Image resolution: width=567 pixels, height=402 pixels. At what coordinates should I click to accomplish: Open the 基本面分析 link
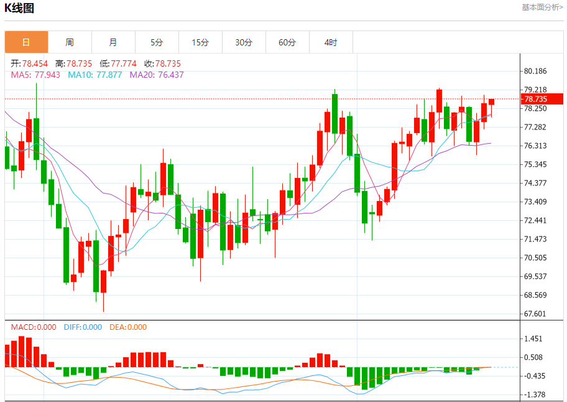[x=542, y=7]
